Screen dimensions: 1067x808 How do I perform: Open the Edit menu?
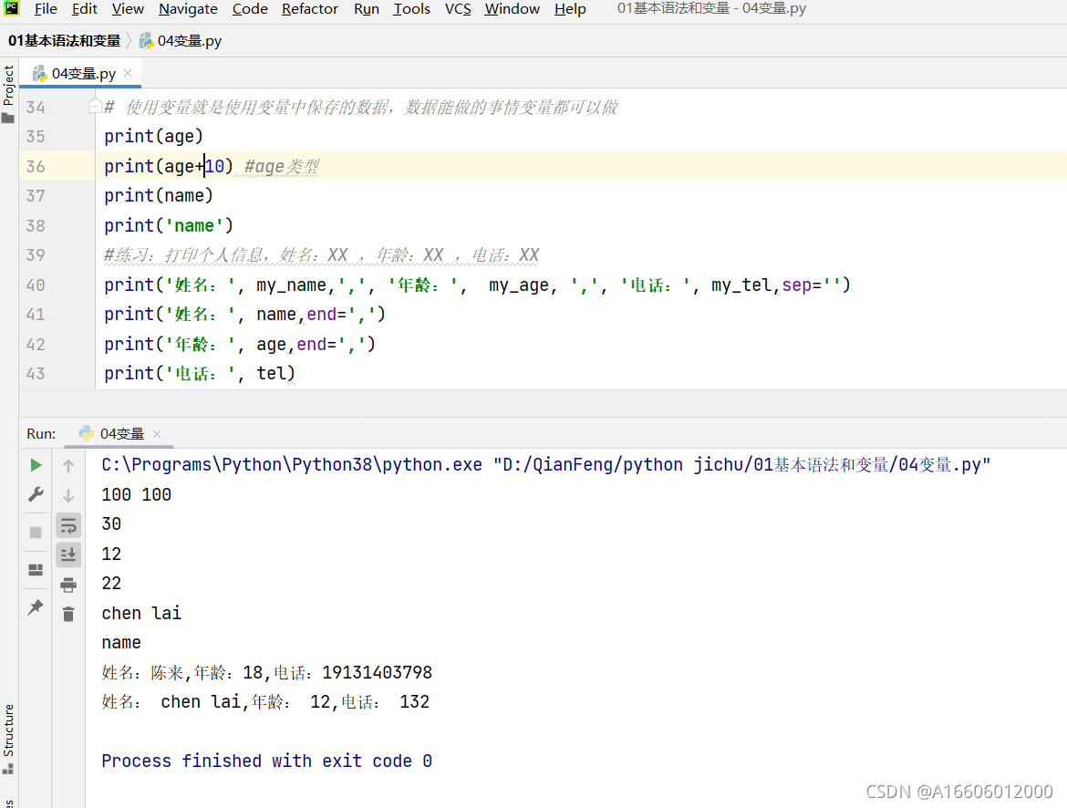[85, 9]
